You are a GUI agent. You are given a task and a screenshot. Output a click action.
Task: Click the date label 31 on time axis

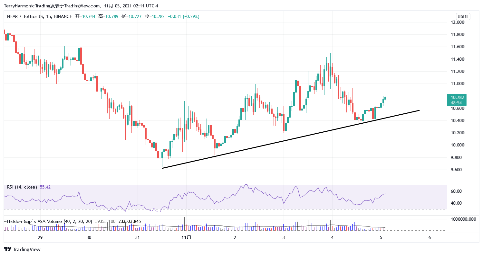[x=138, y=237]
